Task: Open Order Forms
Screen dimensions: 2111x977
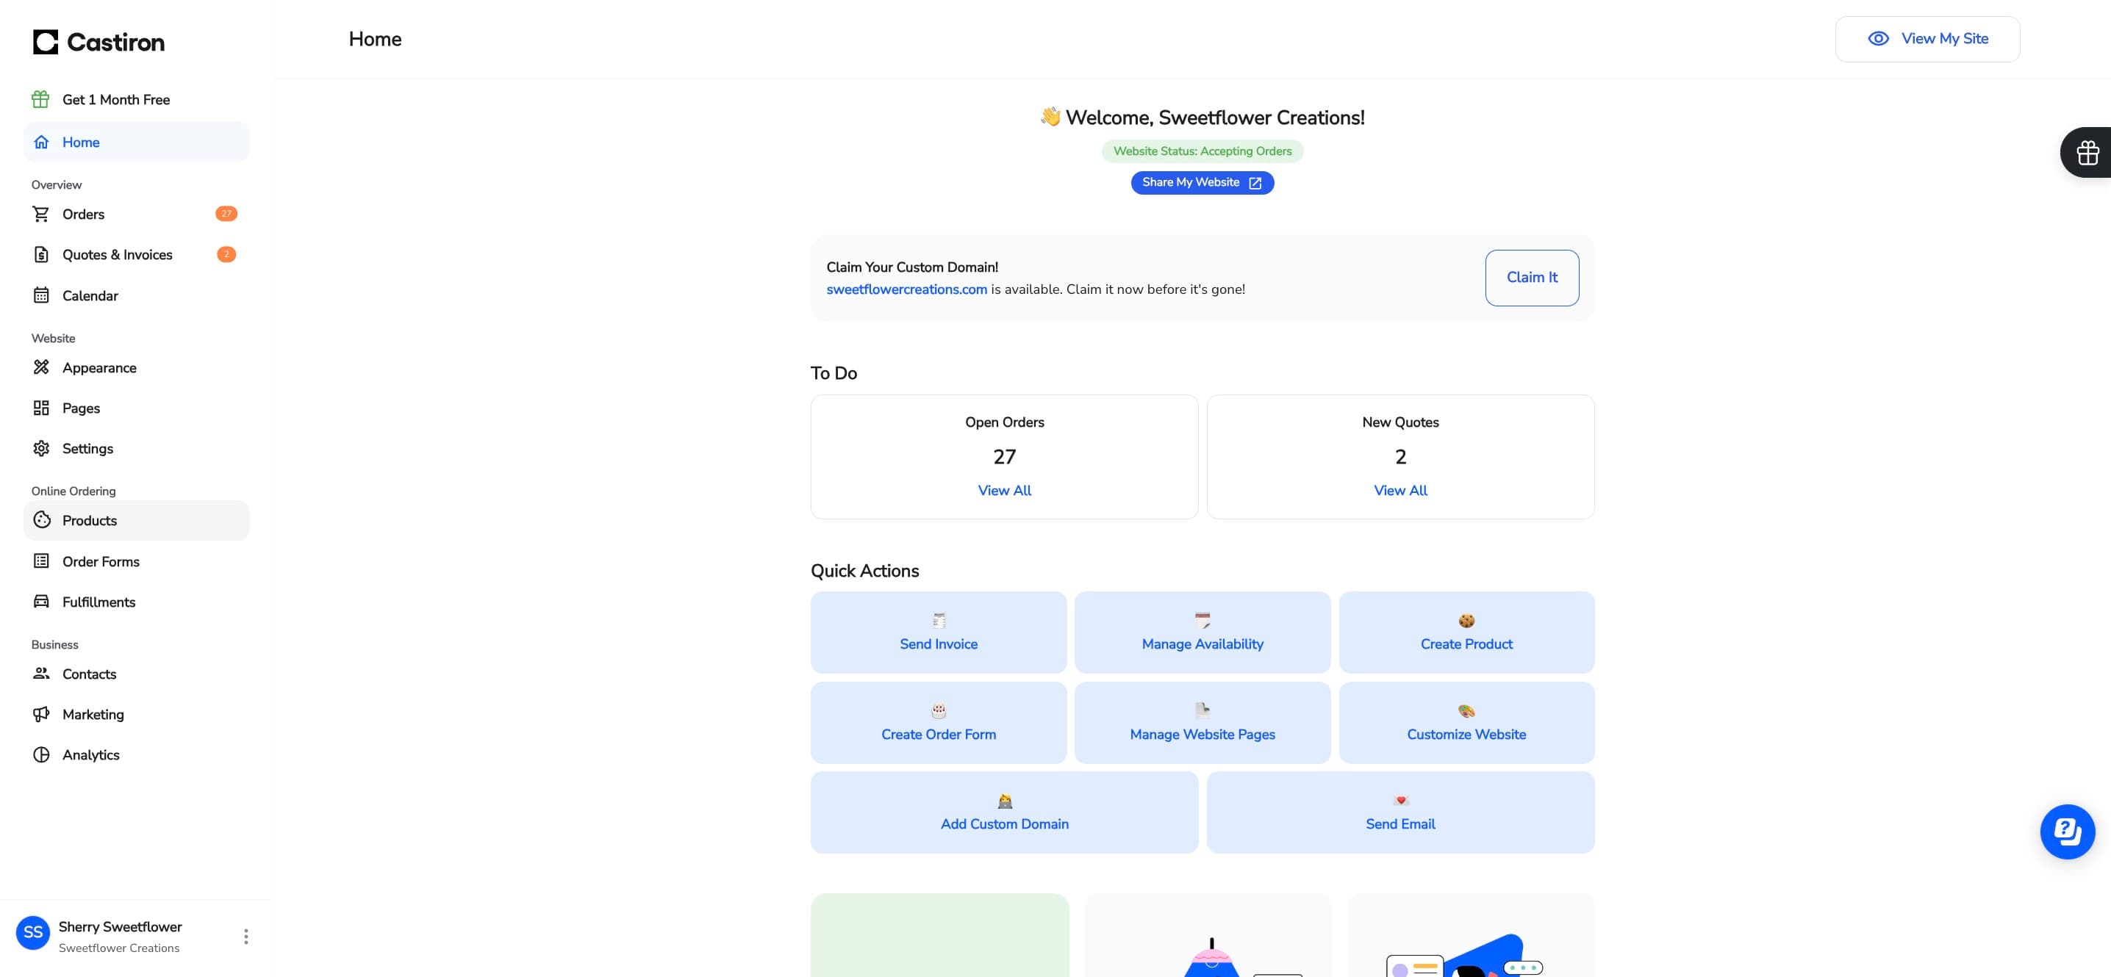Action: (x=136, y=561)
